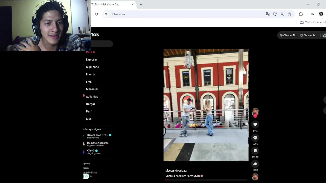
Task: Open the zoom magnifier icon in address bar
Action: click(282, 14)
